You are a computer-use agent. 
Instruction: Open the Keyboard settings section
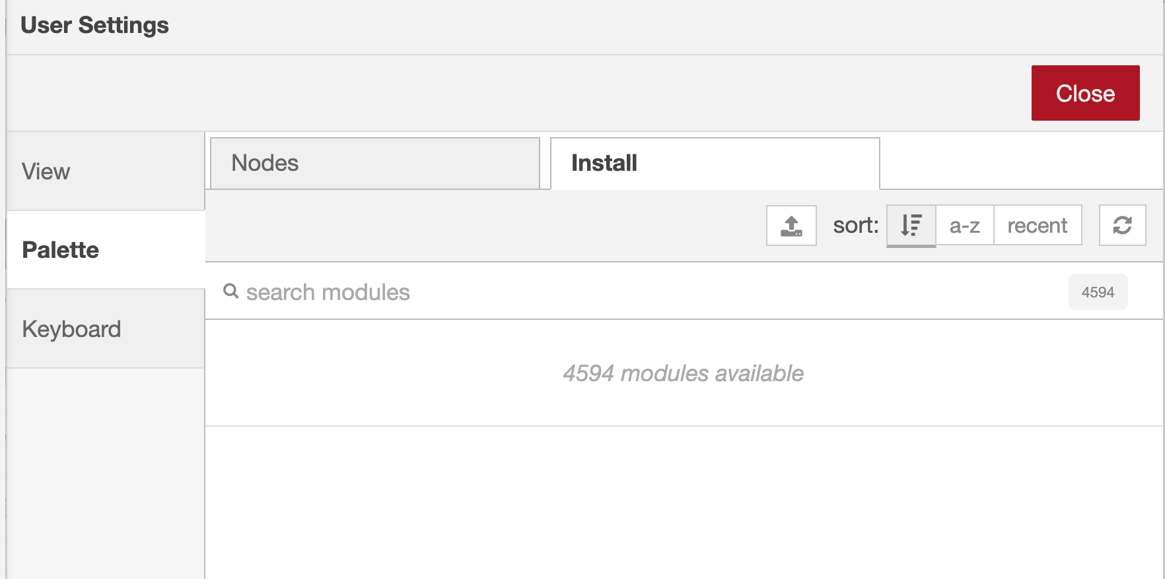[x=106, y=329]
